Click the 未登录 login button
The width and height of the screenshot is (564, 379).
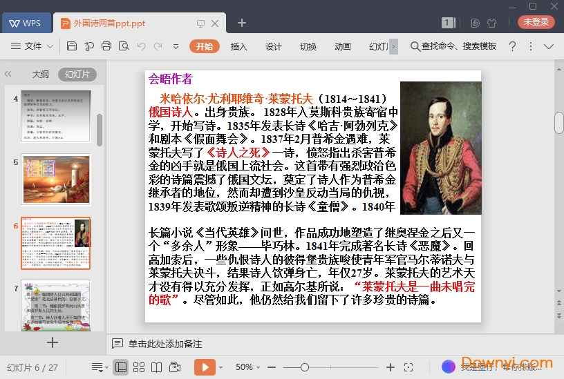point(536,22)
